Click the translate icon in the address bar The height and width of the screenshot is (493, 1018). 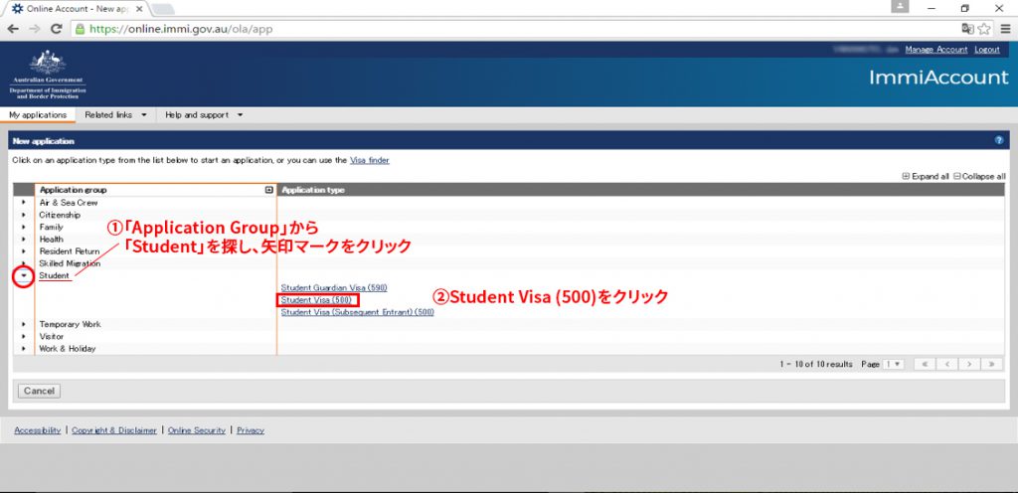coord(967,29)
